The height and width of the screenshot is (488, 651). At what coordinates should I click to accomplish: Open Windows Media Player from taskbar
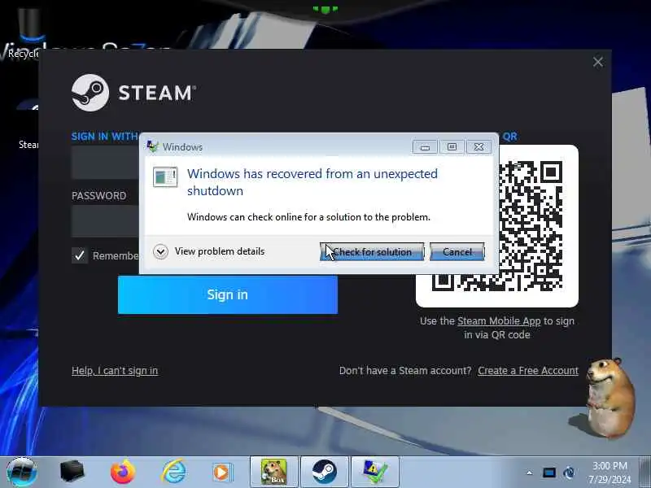tap(222, 473)
